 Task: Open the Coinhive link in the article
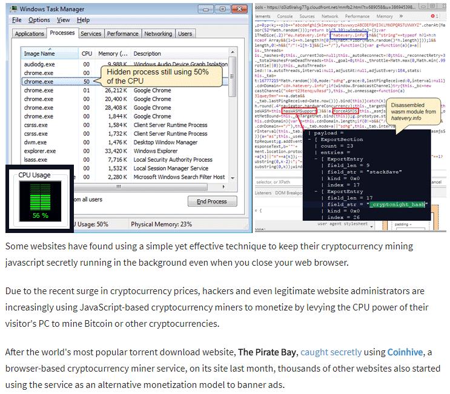[405, 352]
